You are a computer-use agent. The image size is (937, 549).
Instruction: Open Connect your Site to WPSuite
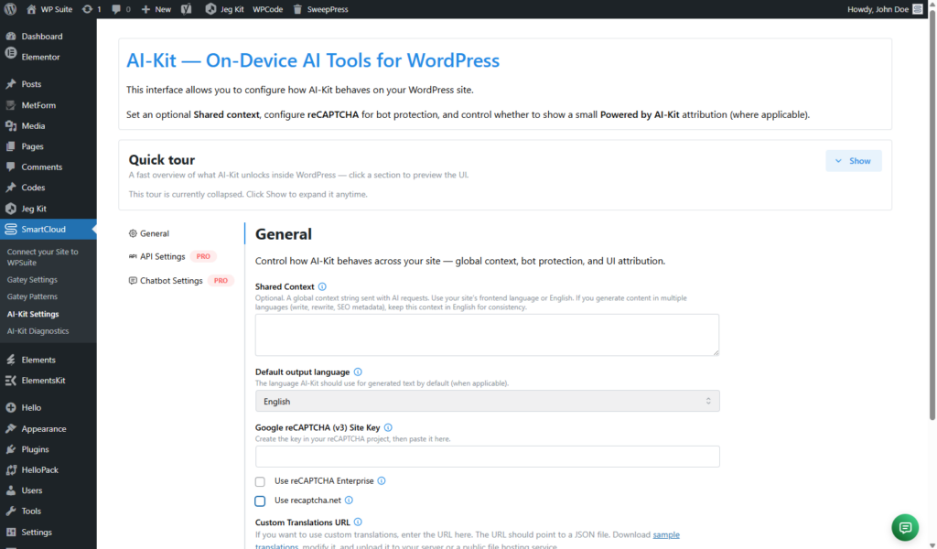click(42, 257)
